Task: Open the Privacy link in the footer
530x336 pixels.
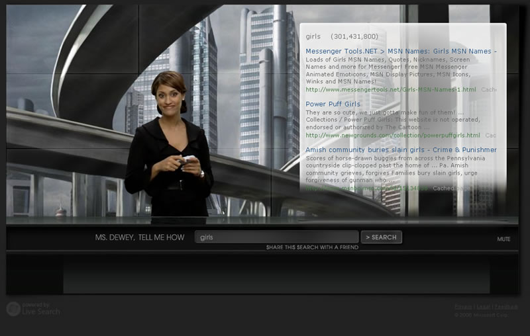Action: pos(463,307)
